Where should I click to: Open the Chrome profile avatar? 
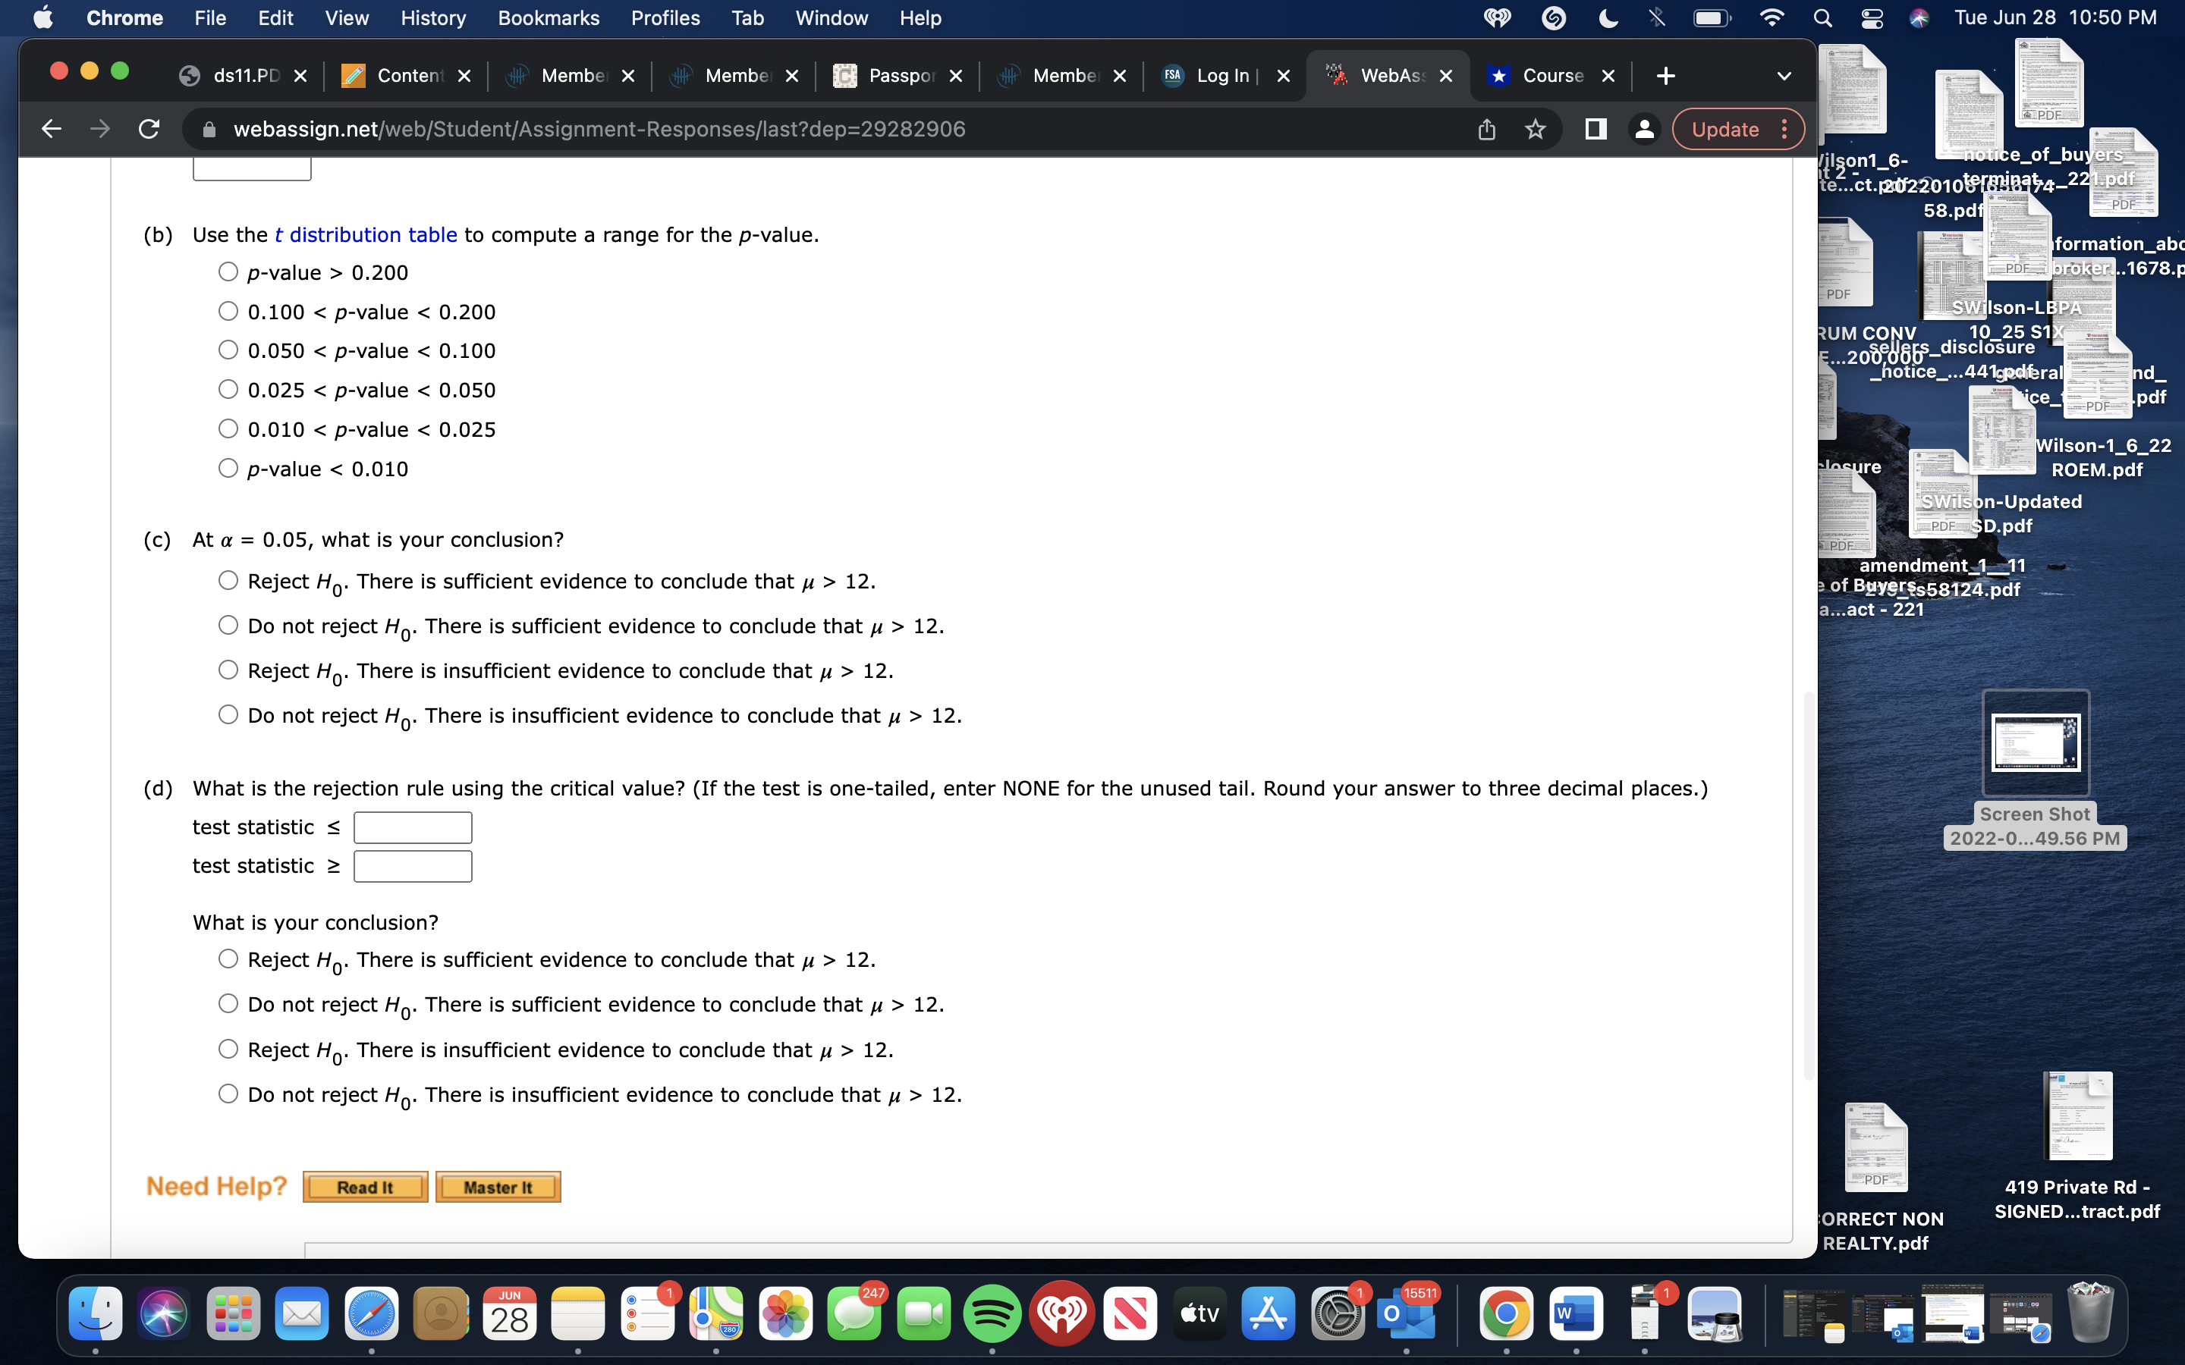click(x=1644, y=129)
